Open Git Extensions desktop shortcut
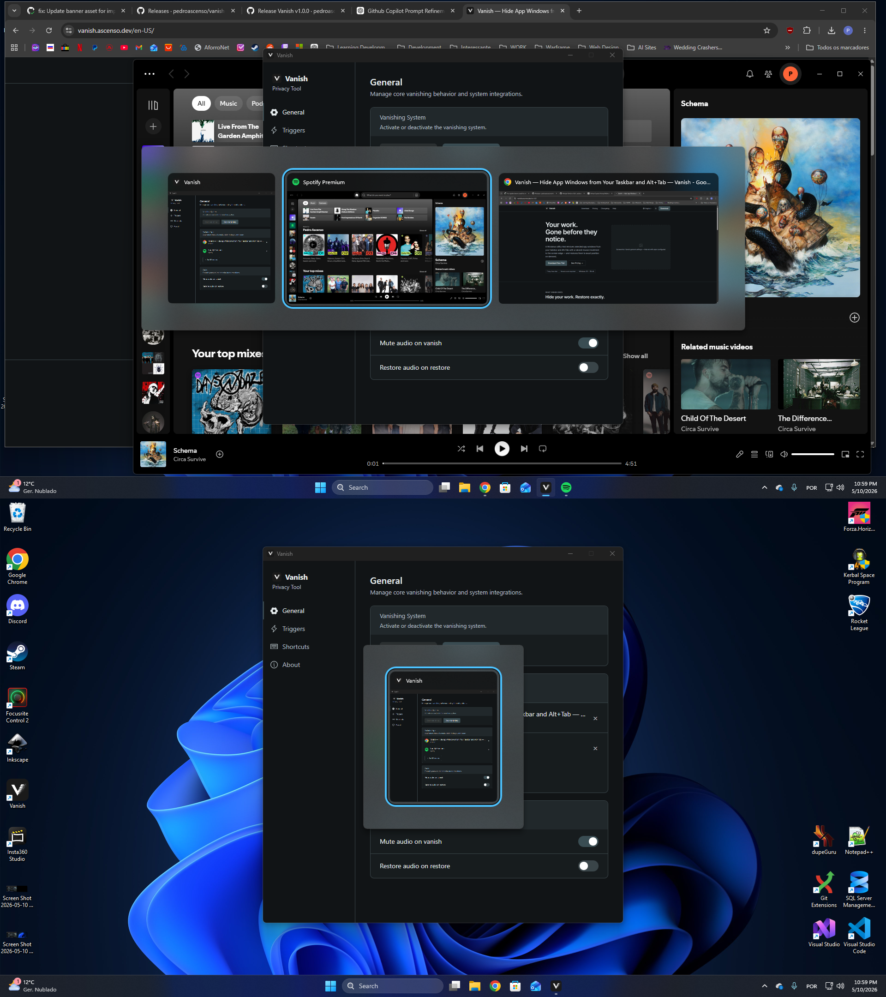The height and width of the screenshot is (997, 886). point(824,890)
